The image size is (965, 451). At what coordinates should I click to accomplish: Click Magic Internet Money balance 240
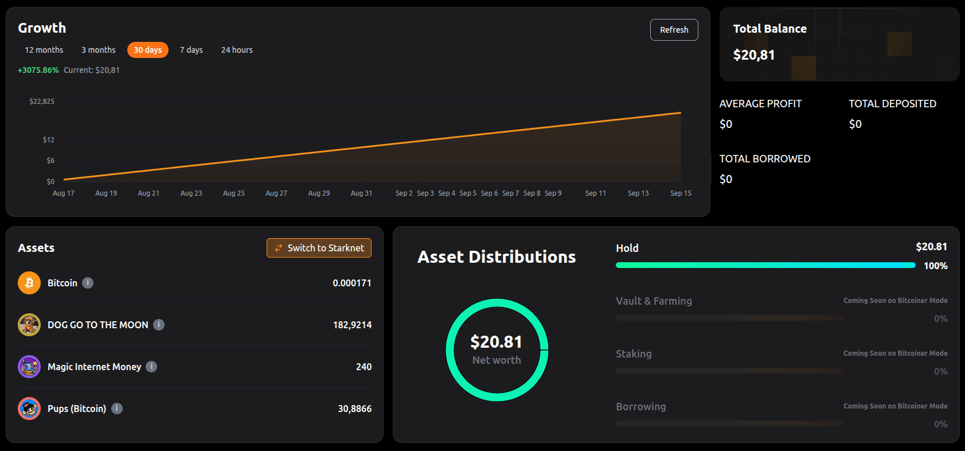tap(364, 367)
